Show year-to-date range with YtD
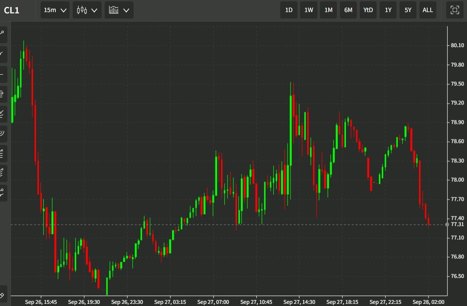Image resolution: width=467 pixels, height=306 pixels. tap(368, 10)
